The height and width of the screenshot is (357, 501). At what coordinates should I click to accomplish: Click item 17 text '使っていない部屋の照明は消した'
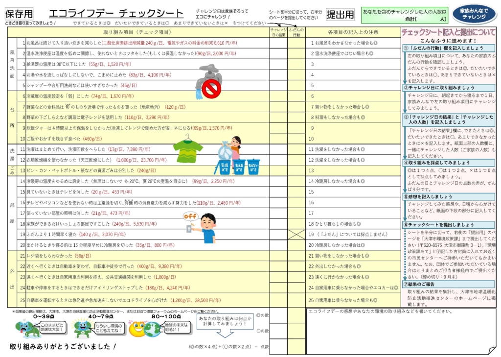[58, 213]
